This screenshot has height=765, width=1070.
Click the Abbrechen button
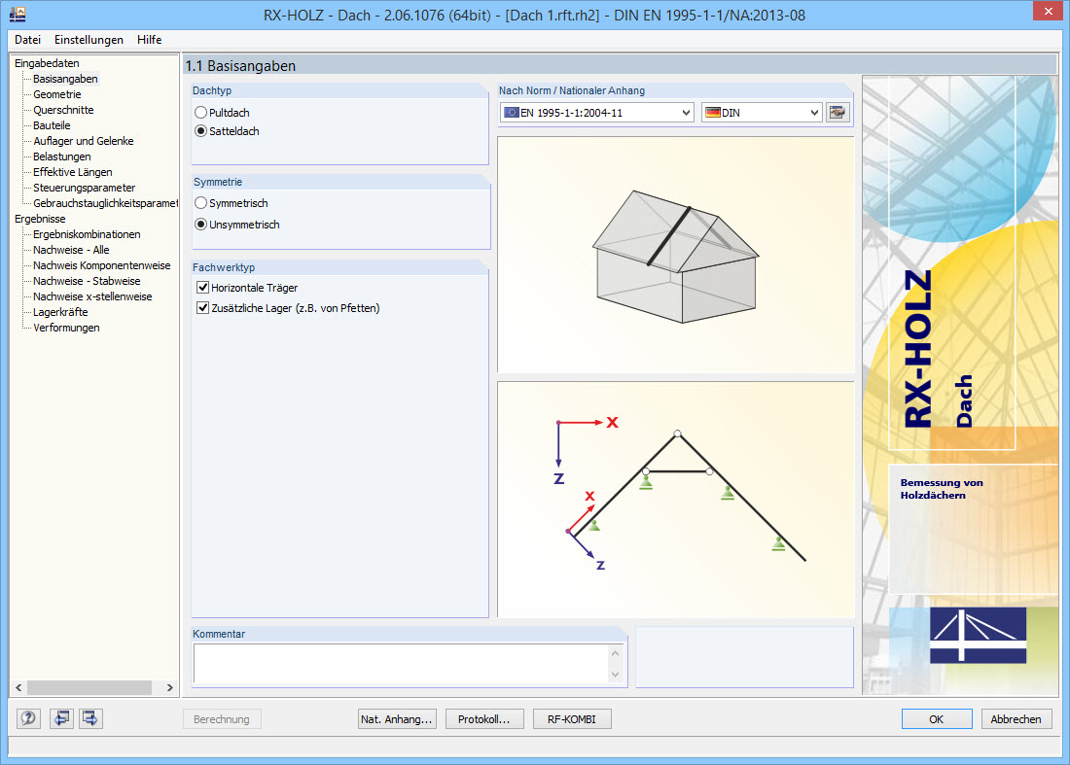pos(1016,719)
